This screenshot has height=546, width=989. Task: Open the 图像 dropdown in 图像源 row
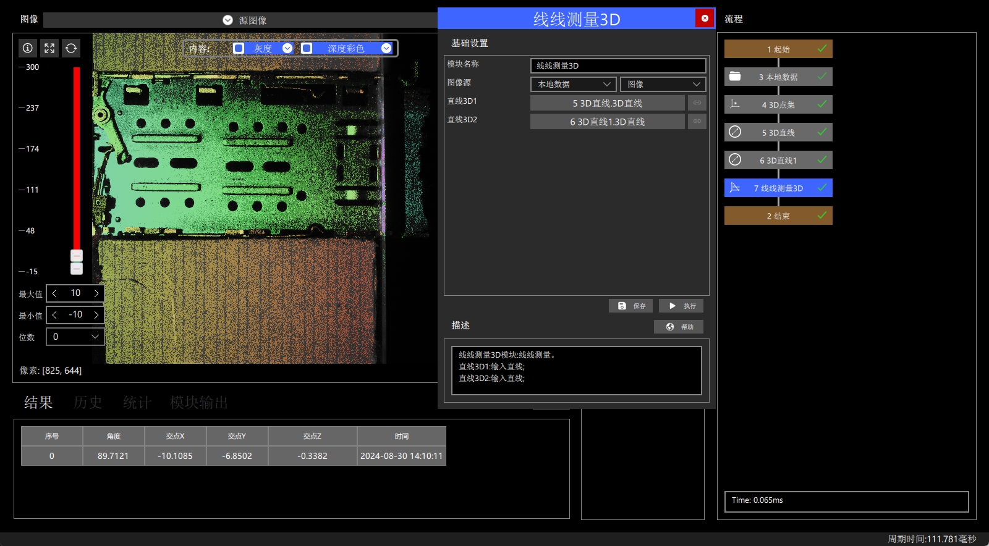click(x=663, y=84)
